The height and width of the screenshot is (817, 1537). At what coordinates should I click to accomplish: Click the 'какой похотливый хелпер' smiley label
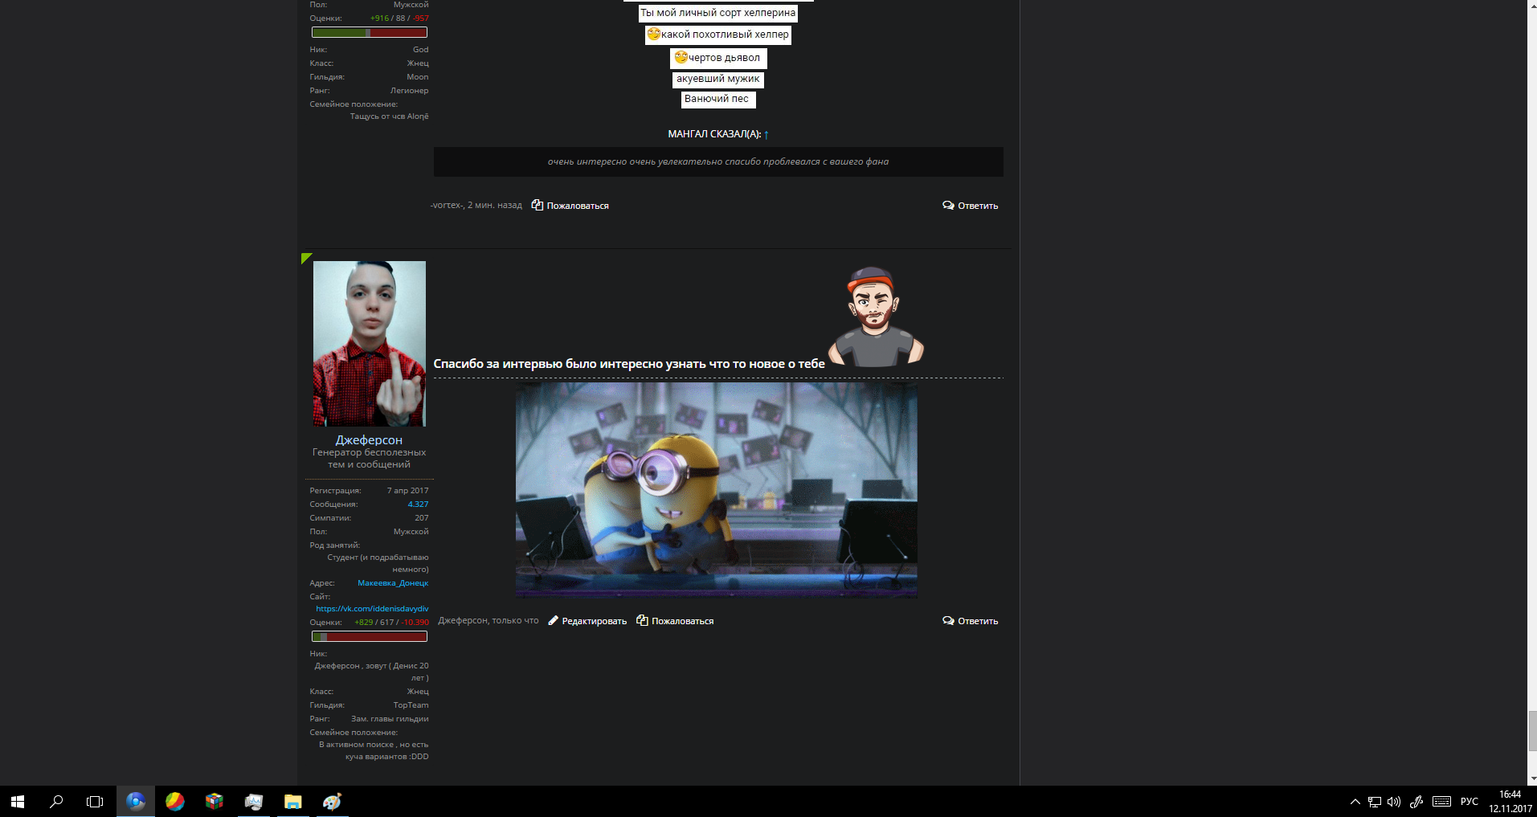click(719, 35)
